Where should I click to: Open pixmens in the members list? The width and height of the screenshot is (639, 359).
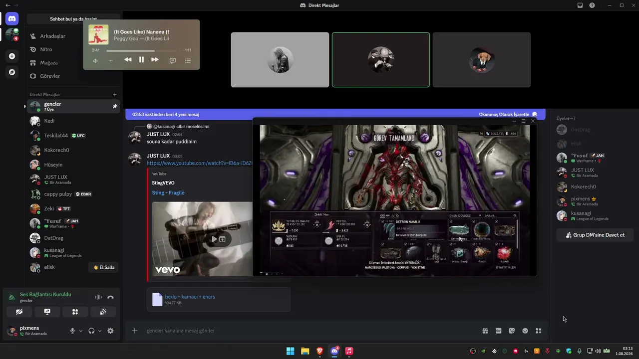(x=594, y=201)
